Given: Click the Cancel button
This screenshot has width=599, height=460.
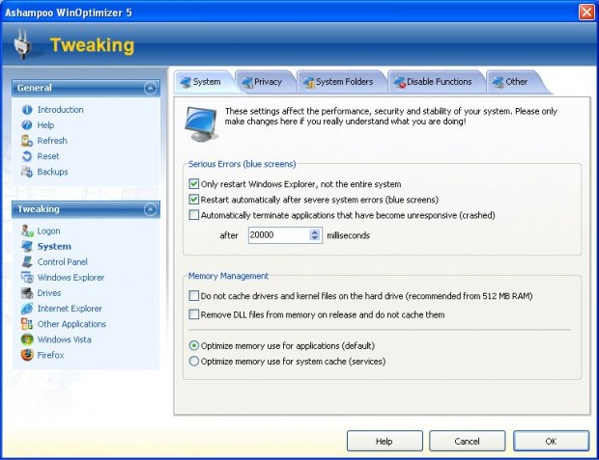Looking at the screenshot, I should pyautogui.click(x=468, y=442).
